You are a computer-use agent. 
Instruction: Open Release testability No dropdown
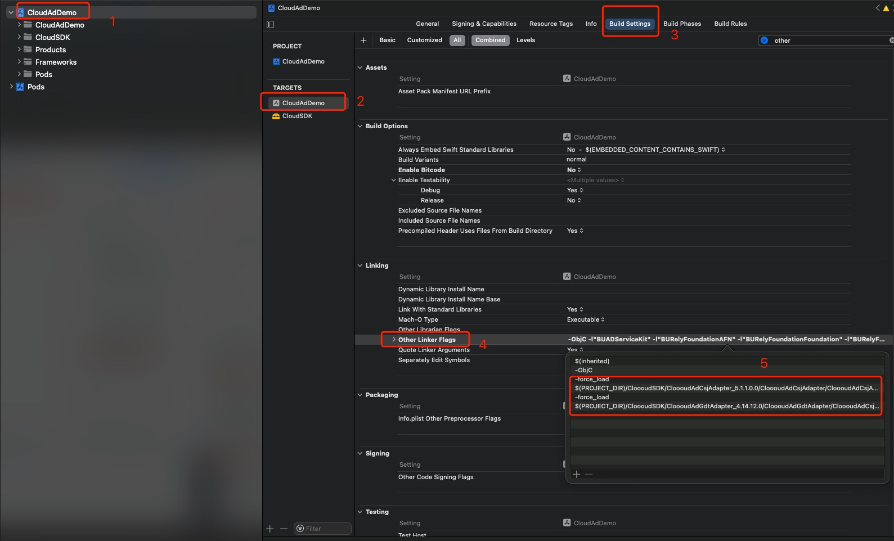574,200
